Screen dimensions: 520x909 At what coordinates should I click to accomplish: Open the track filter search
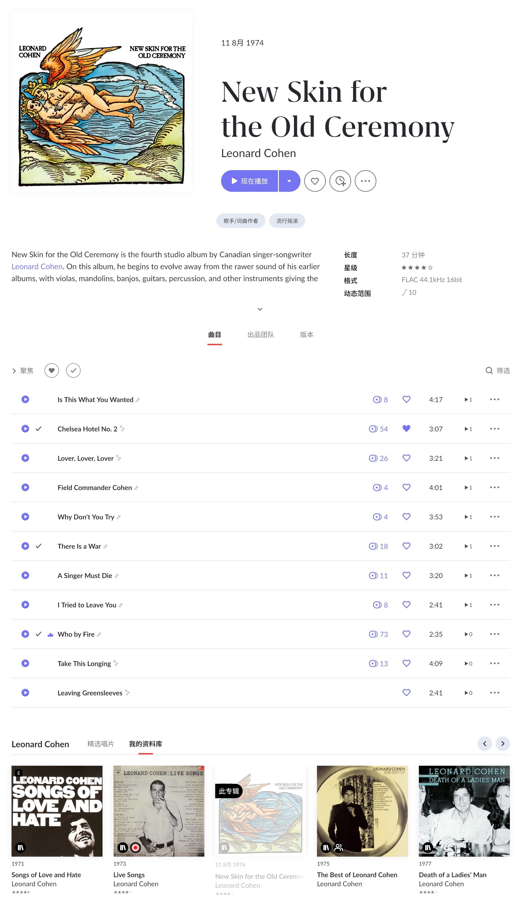[489, 370]
